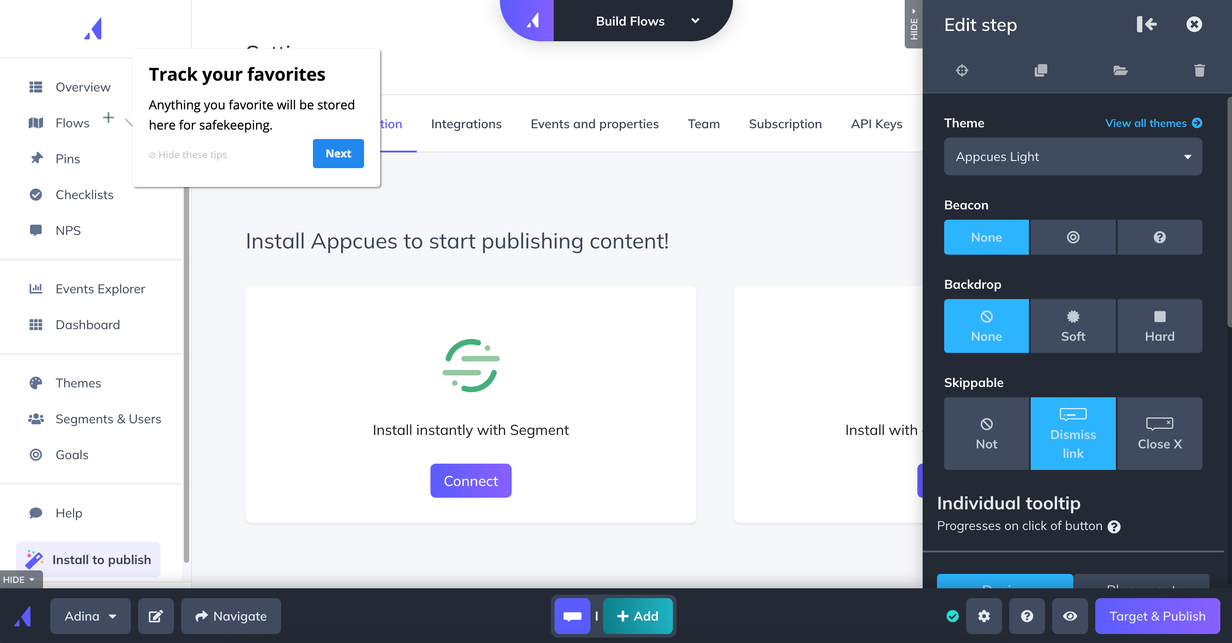Click the Goals icon in sidebar
Screen dimensions: 1232x643
[x=36, y=455]
